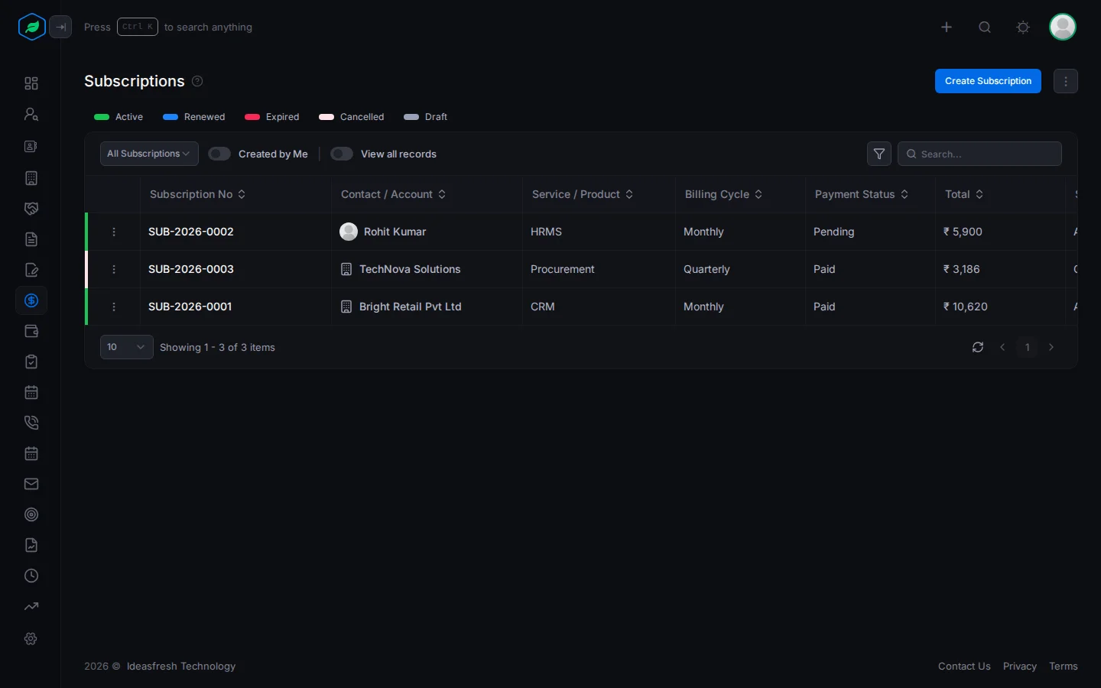Toggle the Created by Me switch
The width and height of the screenshot is (1101, 688).
[219, 154]
